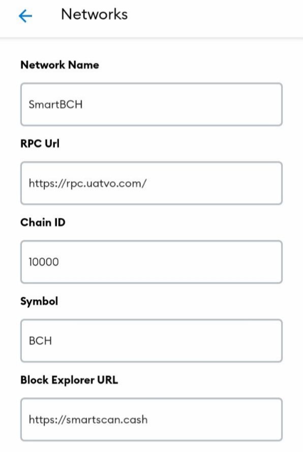Focus the Symbol input box
The height and width of the screenshot is (452, 303).
click(x=151, y=341)
